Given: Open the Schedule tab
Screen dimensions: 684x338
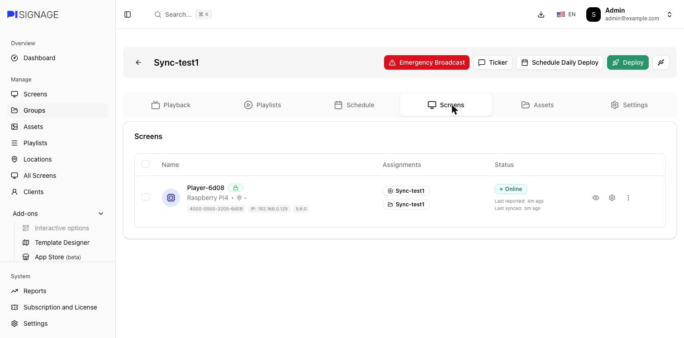Looking at the screenshot, I should pyautogui.click(x=354, y=105).
